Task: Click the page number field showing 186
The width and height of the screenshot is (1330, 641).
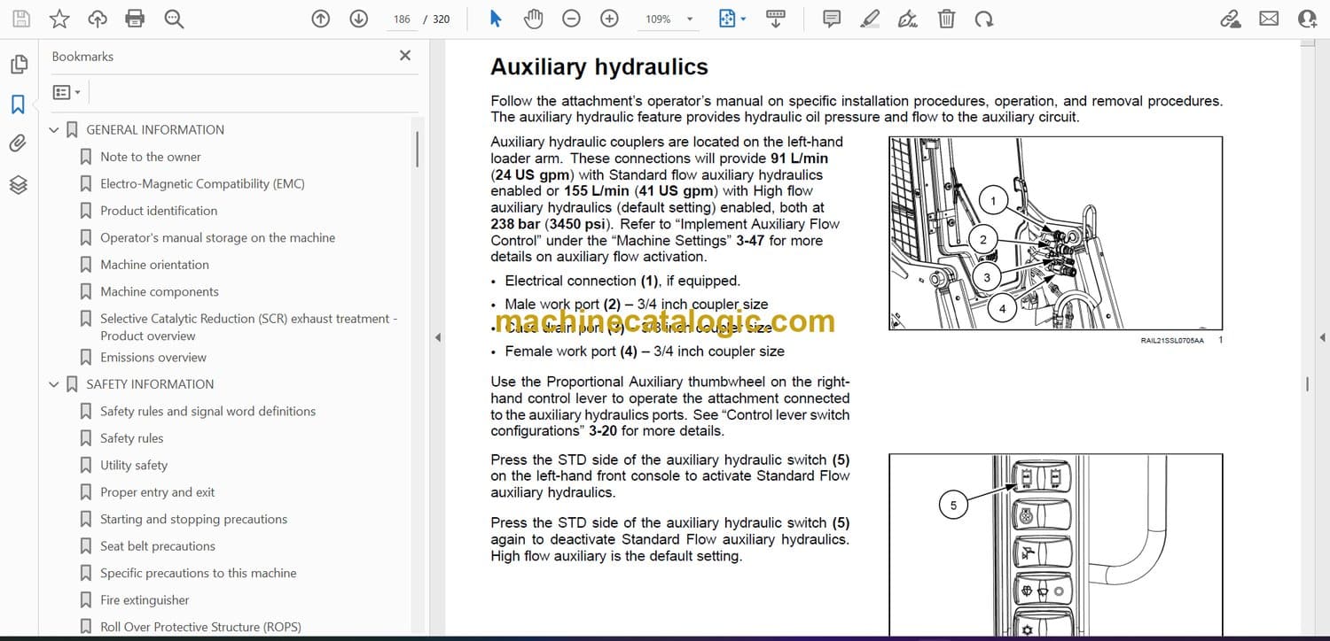Action: [x=402, y=19]
